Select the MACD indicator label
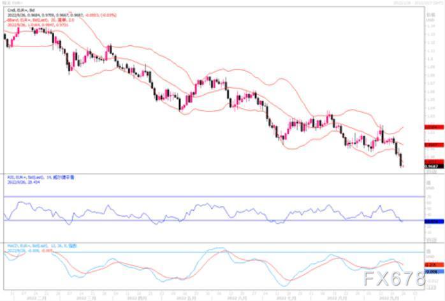Screen dimensions: 445x301 pos(41,246)
